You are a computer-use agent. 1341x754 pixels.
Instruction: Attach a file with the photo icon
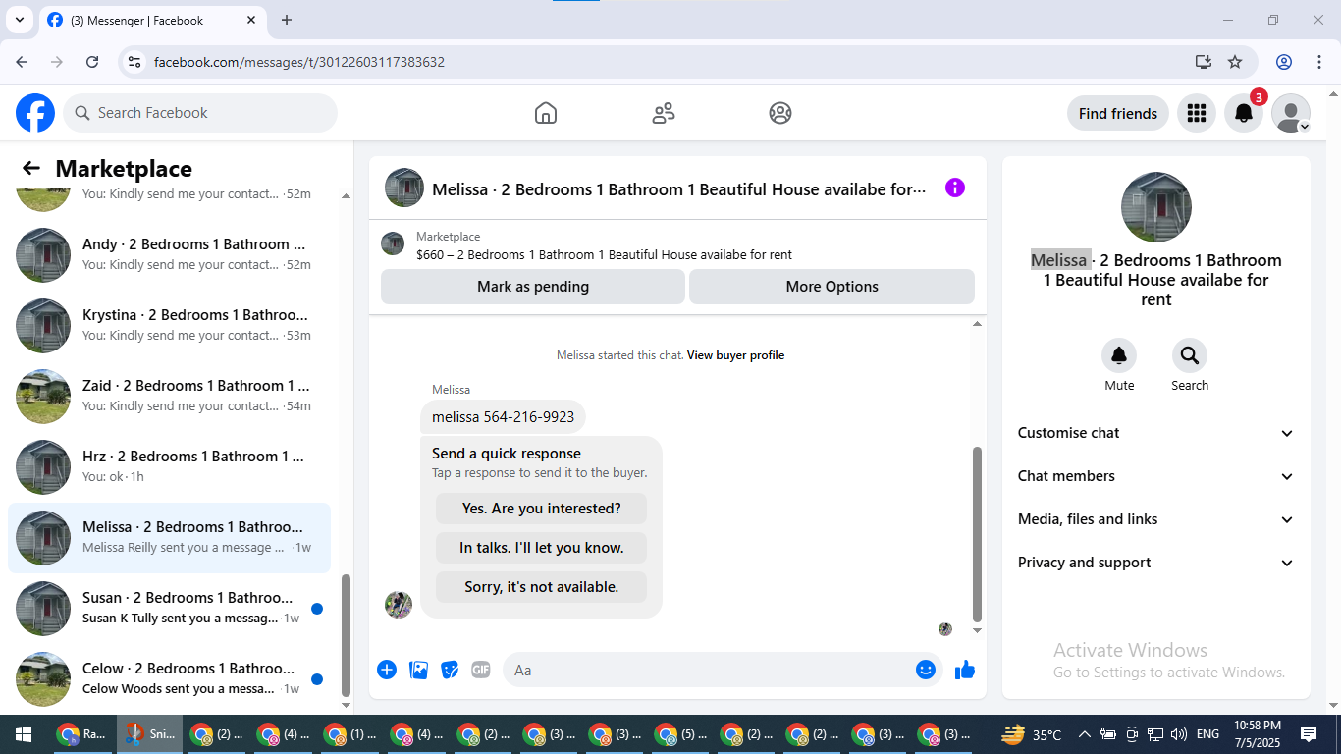pyautogui.click(x=419, y=670)
